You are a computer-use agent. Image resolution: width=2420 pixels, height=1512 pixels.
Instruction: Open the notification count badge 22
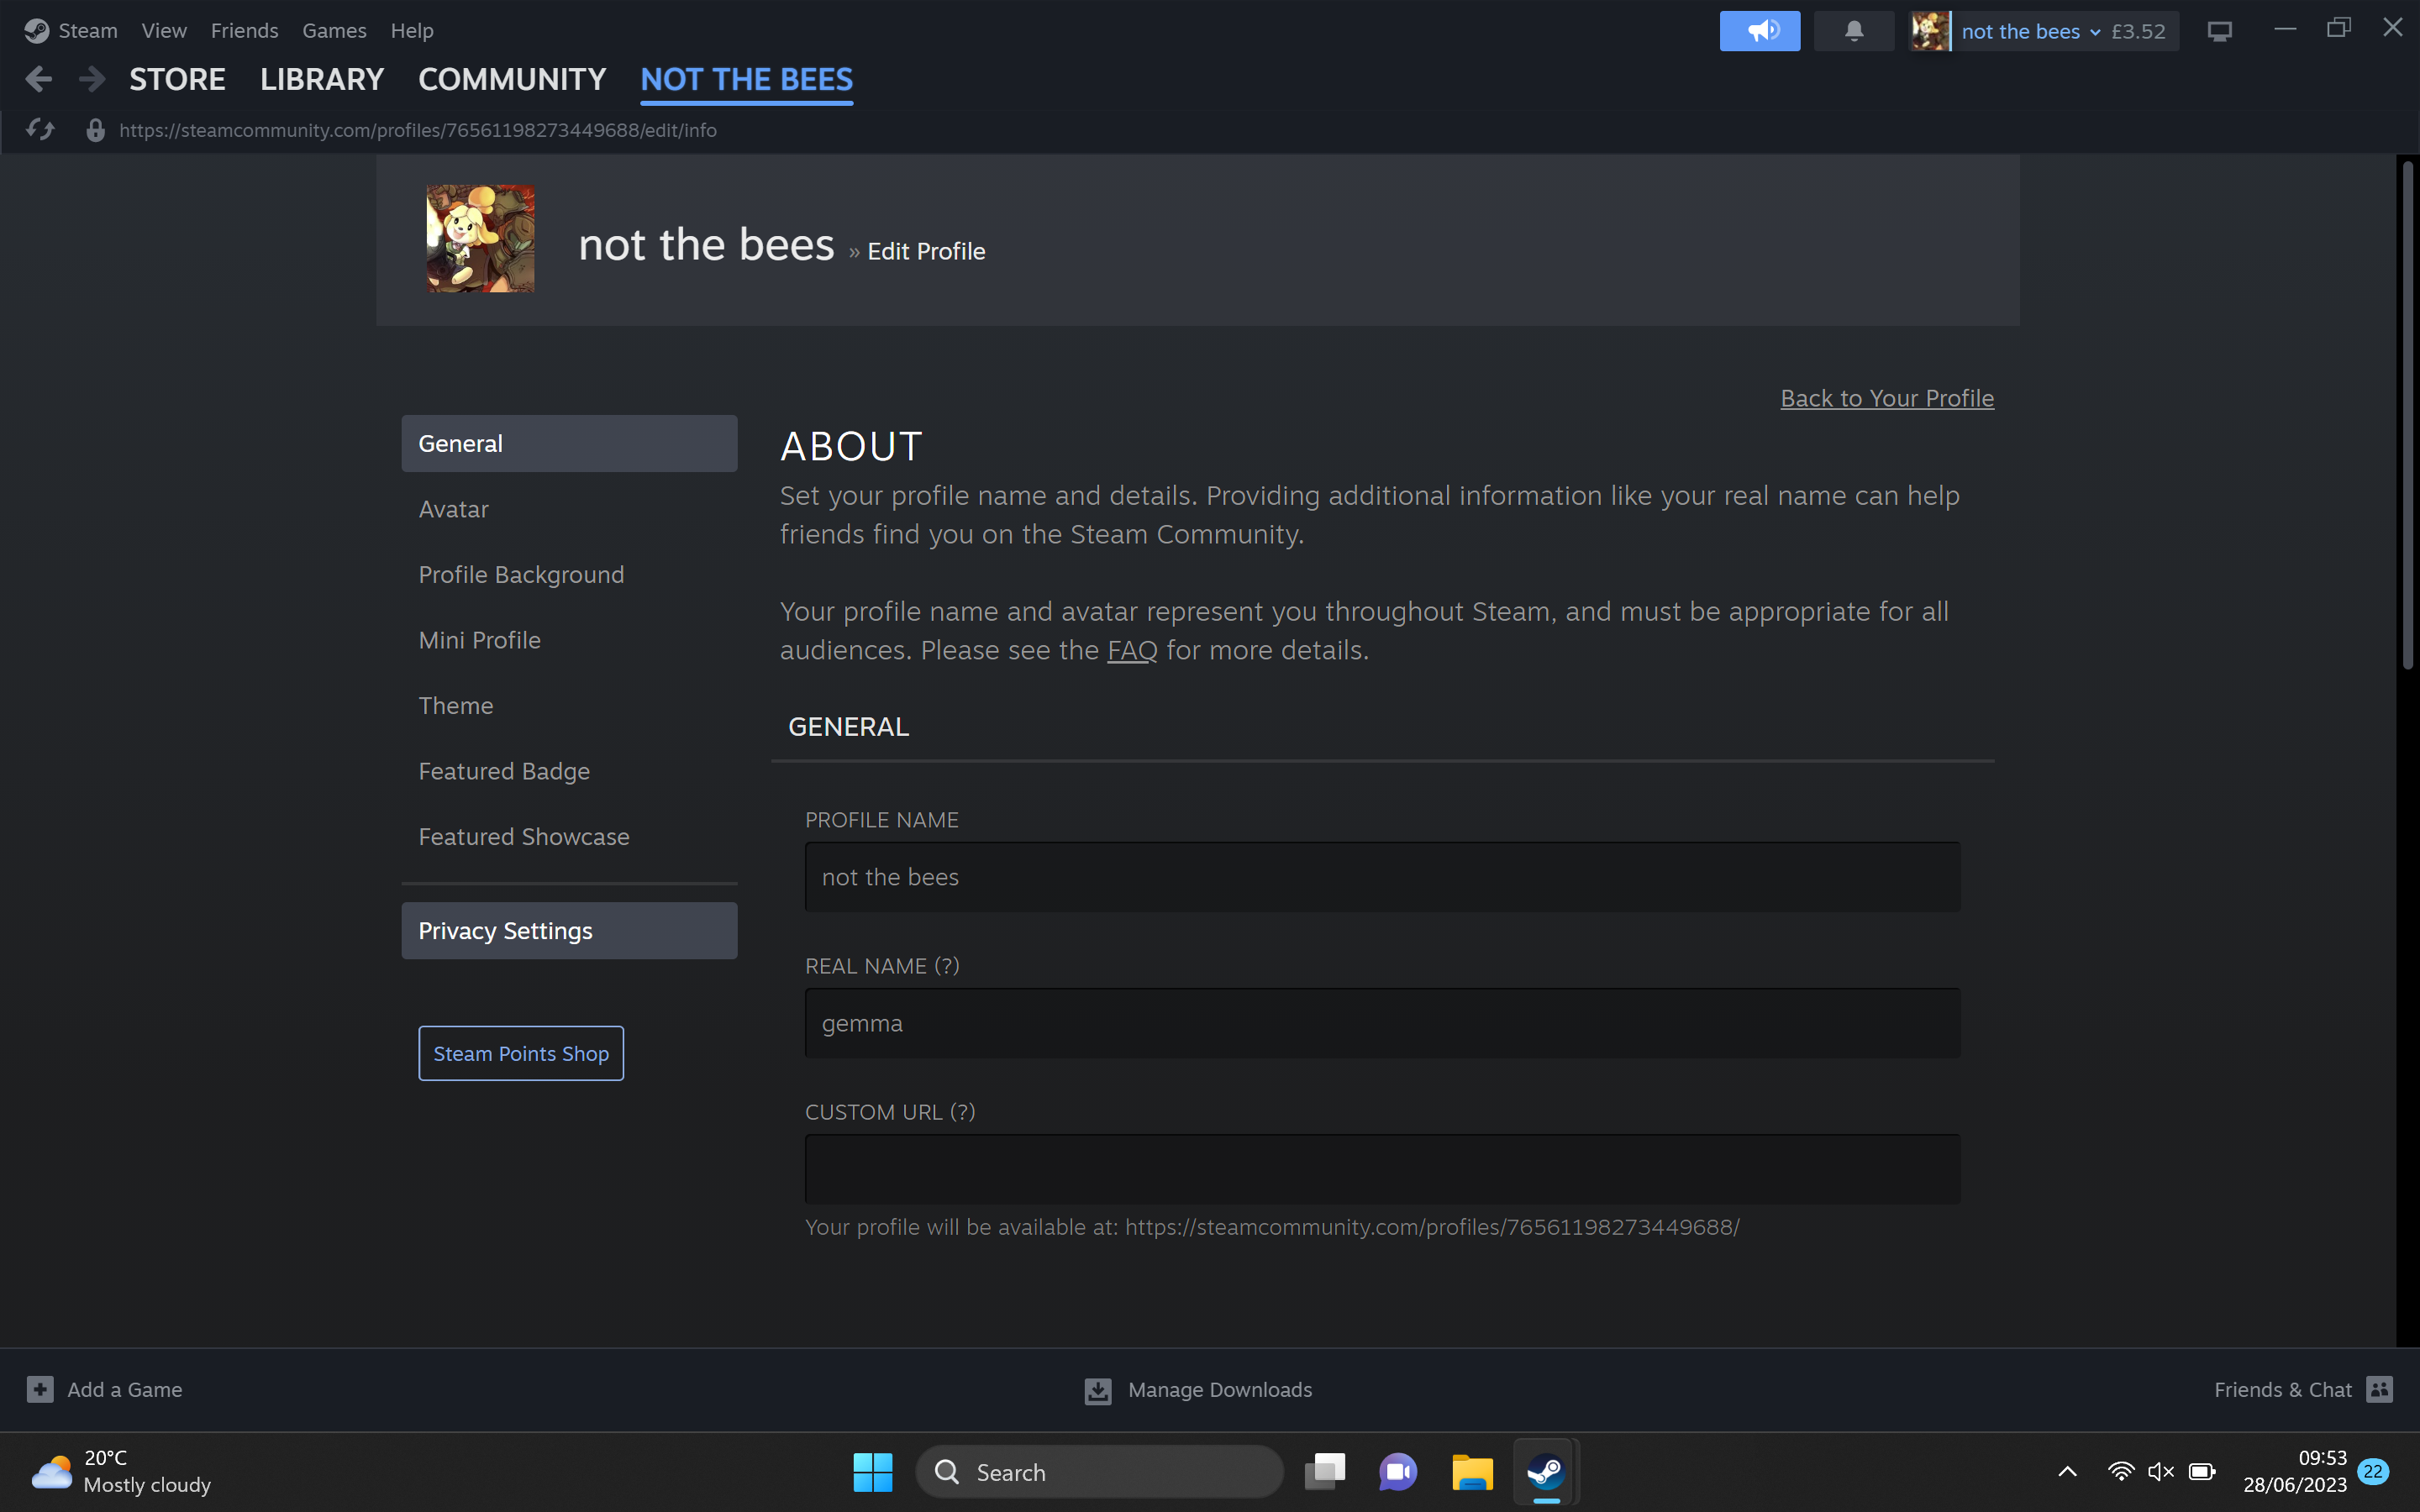pos(2373,1472)
